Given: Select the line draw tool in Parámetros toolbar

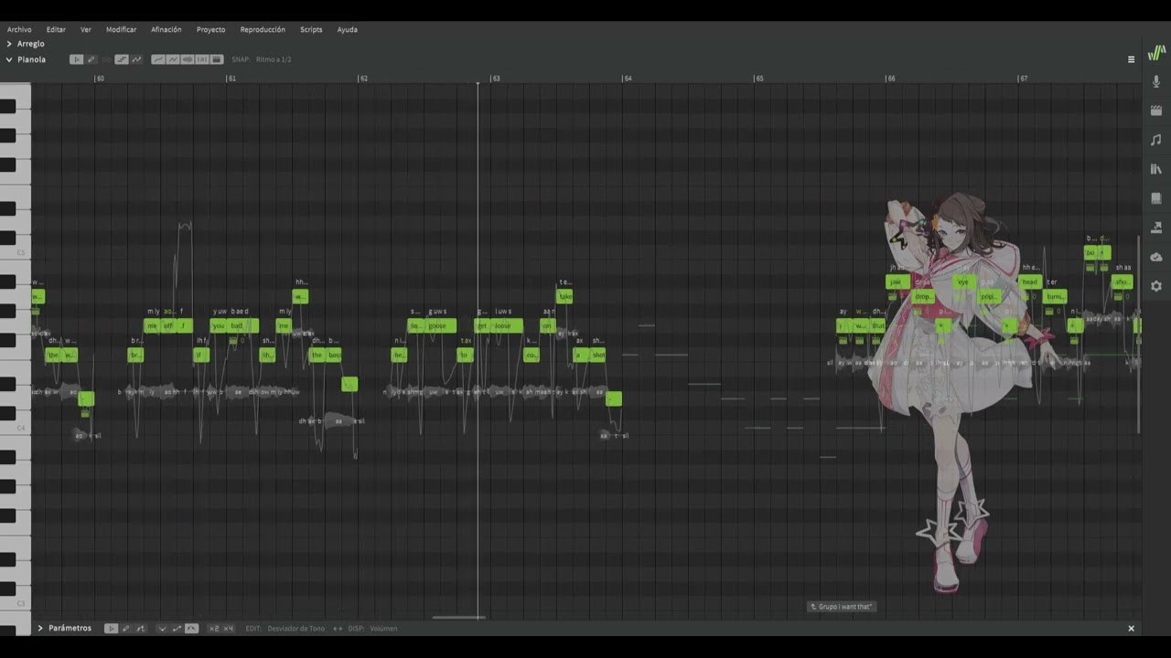Looking at the screenshot, I should point(140,629).
